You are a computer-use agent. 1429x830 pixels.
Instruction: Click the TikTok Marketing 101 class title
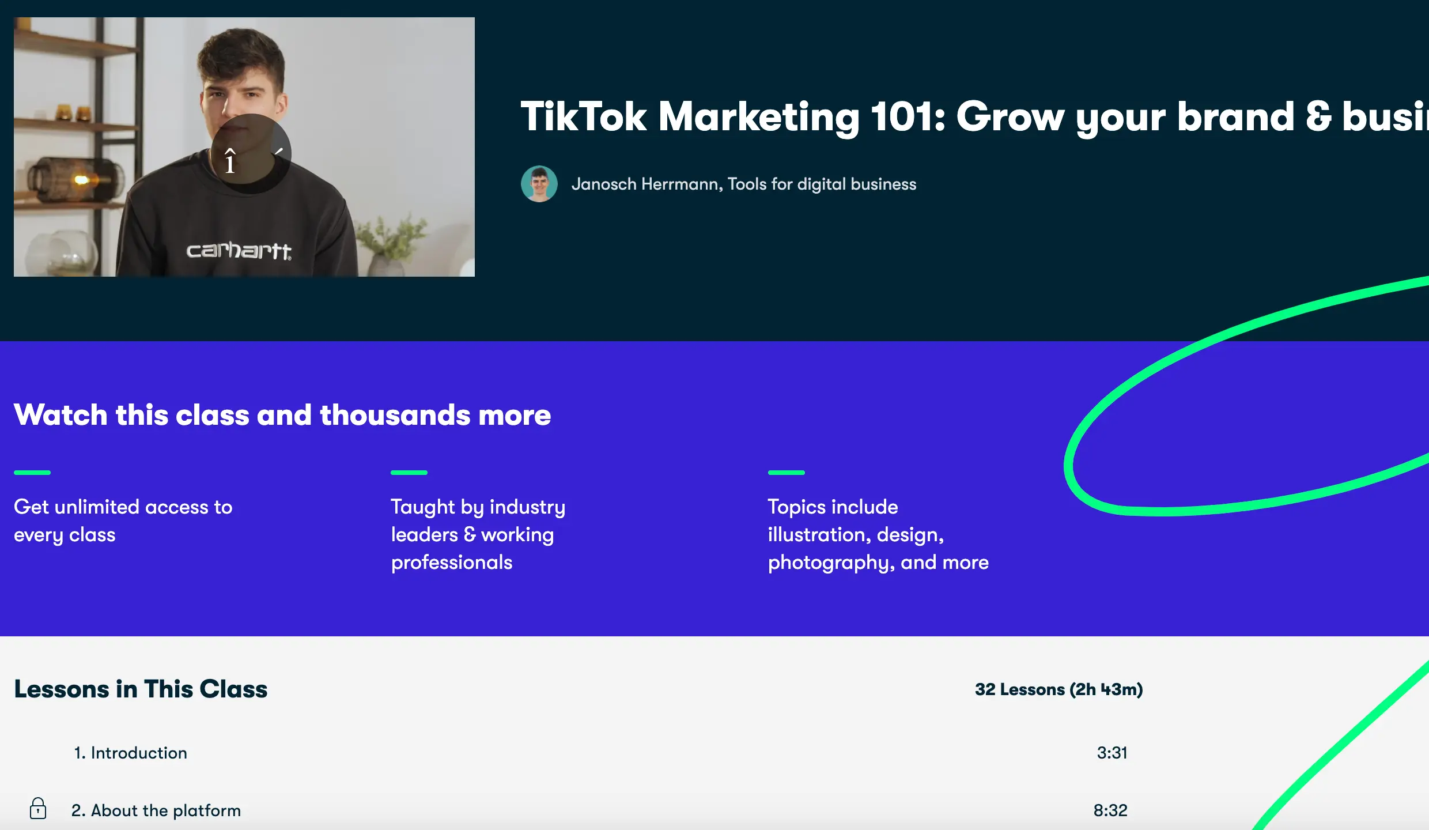pyautogui.click(x=974, y=116)
